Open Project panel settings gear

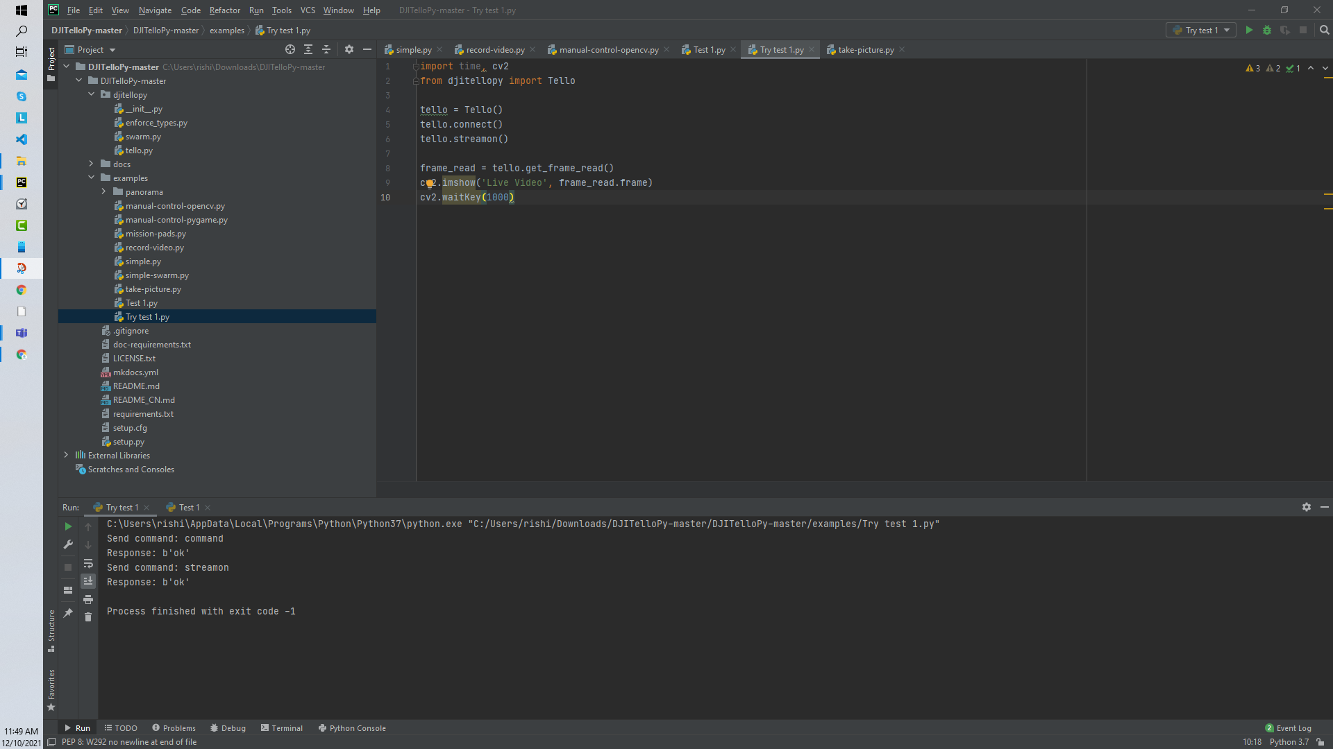click(x=349, y=49)
